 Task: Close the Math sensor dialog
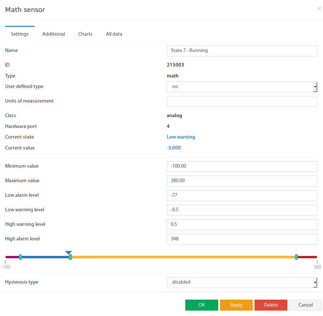click(319, 8)
